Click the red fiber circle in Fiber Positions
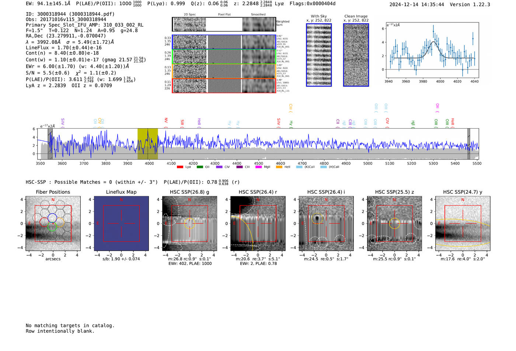516x351 pixels. point(44,222)
